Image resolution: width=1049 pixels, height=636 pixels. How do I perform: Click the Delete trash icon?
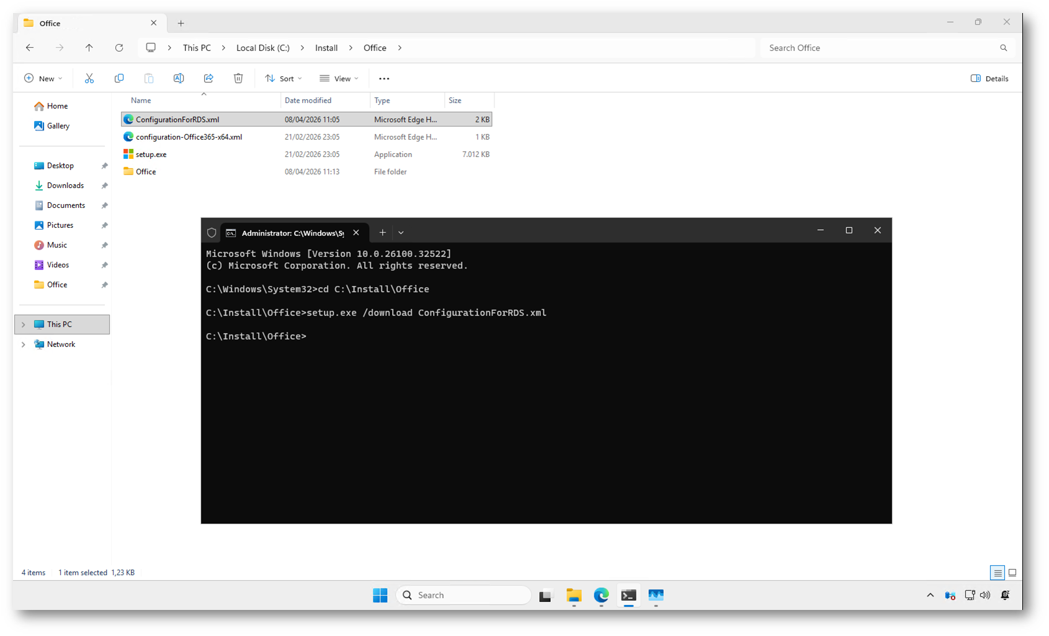(x=238, y=78)
